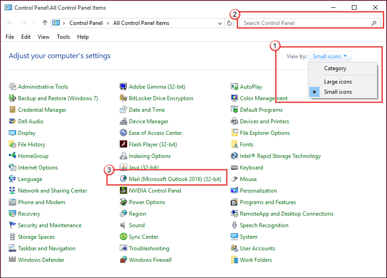The height and width of the screenshot is (278, 387).
Task: Open the Programs and Features link
Action: tap(268, 202)
